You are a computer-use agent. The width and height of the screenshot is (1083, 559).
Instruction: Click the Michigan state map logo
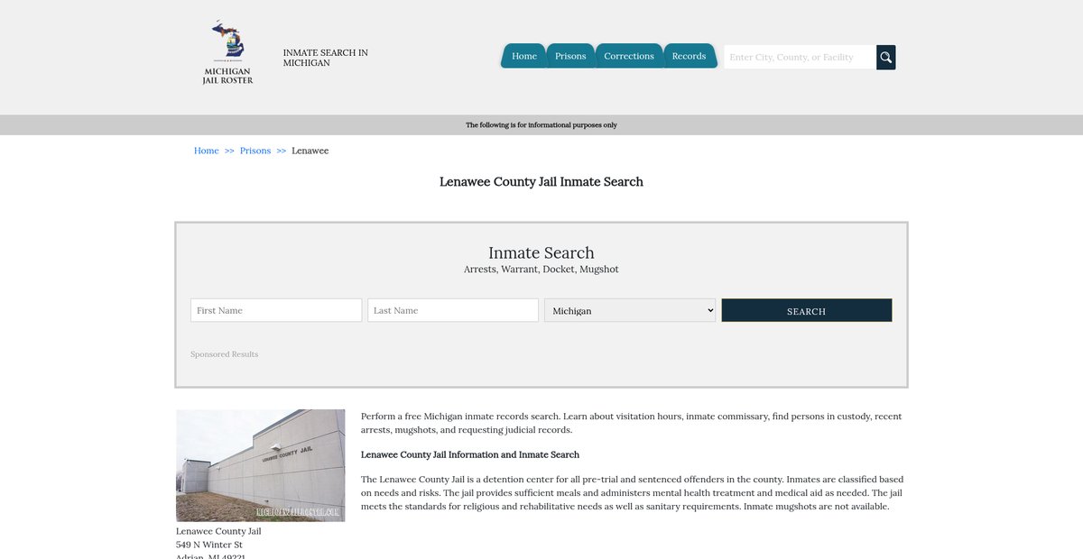(227, 41)
